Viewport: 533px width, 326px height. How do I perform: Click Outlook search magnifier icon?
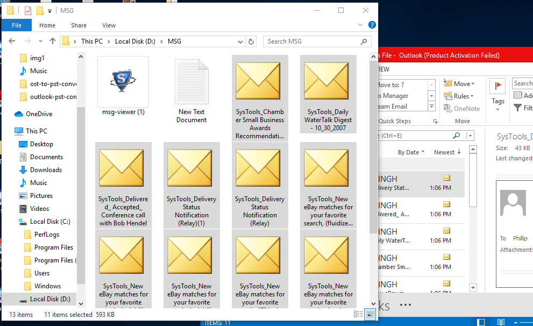click(x=457, y=136)
